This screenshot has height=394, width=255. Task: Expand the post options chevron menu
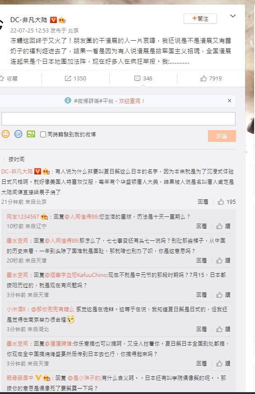(233, 16)
